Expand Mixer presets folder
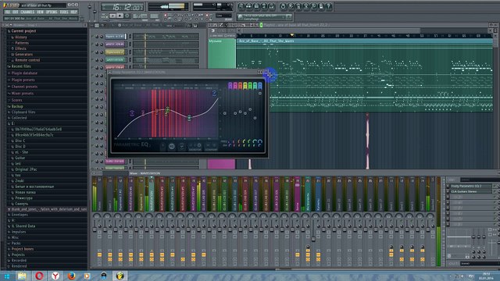 coord(23,94)
